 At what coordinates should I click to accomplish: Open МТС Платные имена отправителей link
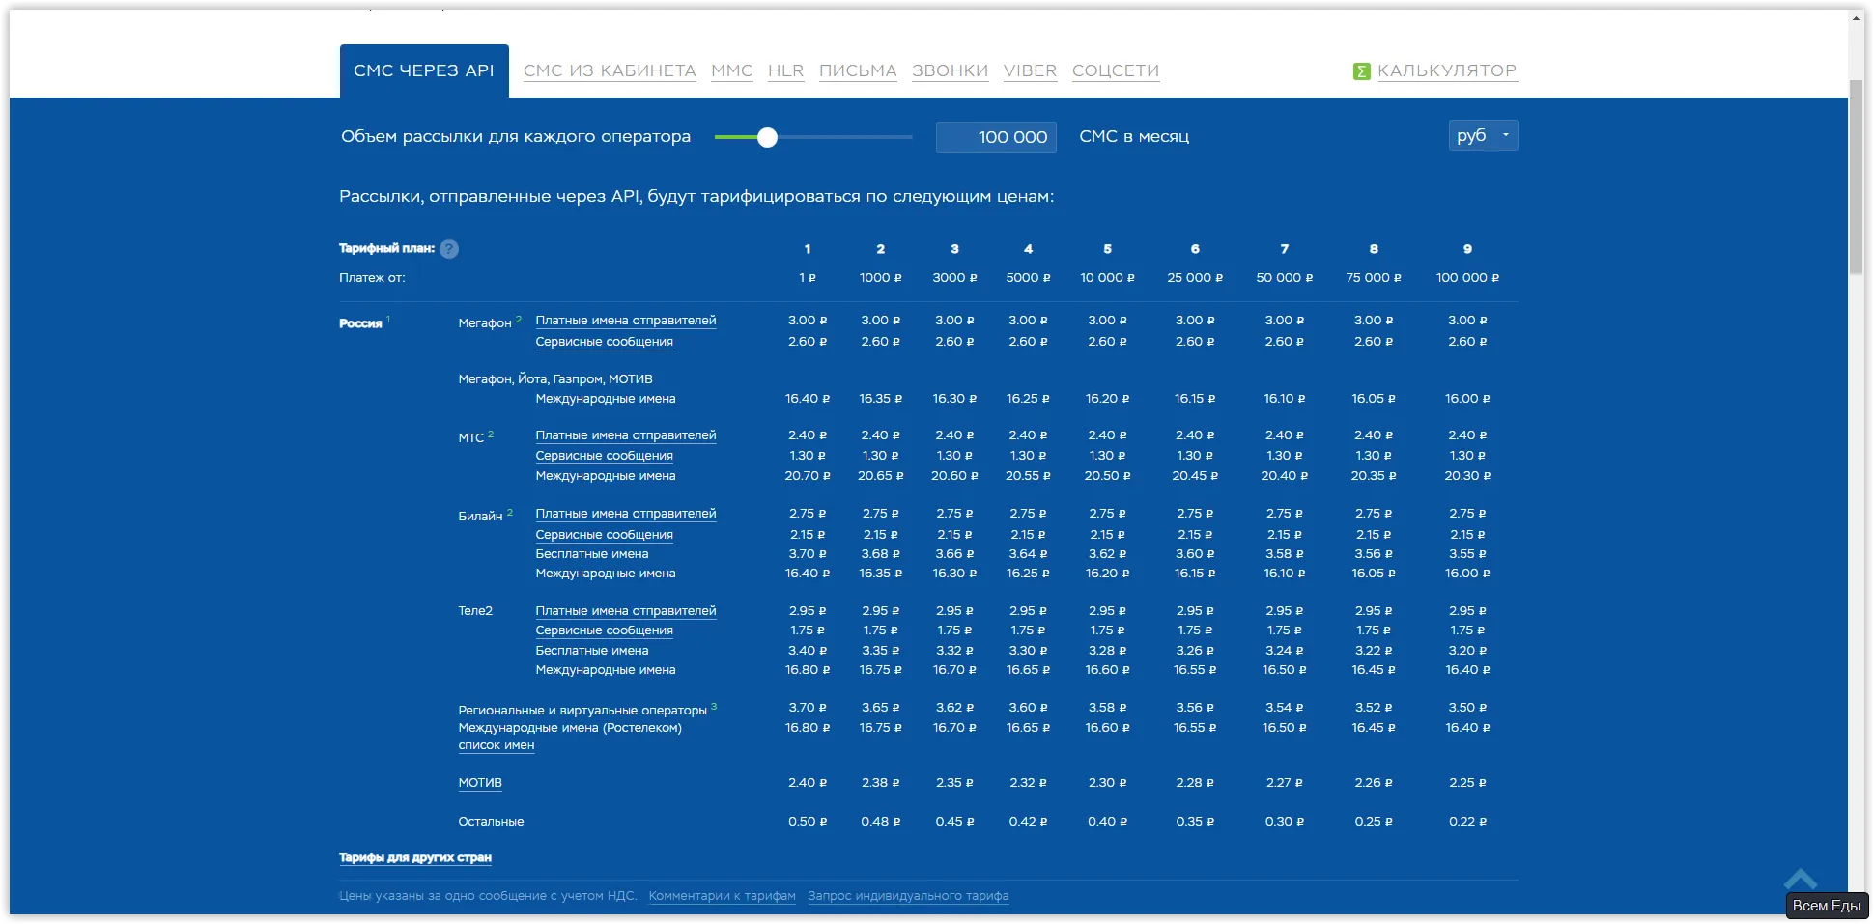point(626,435)
